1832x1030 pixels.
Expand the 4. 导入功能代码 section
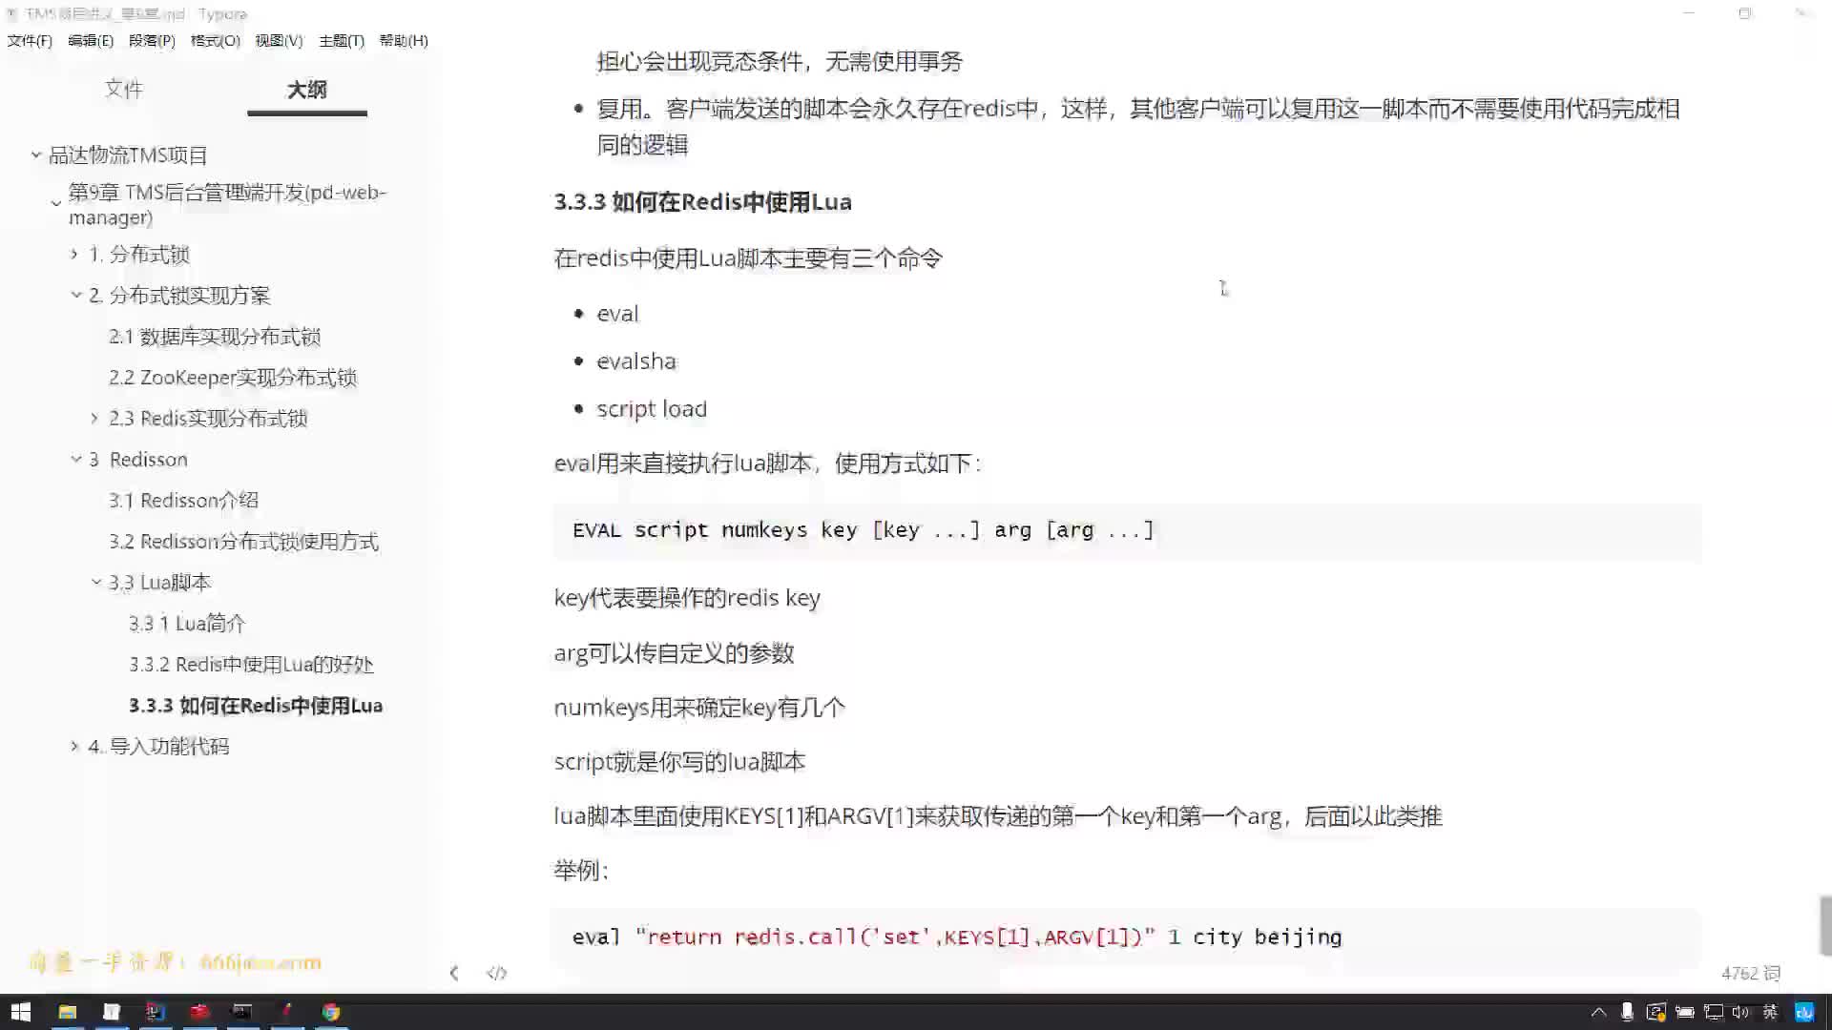tap(74, 746)
